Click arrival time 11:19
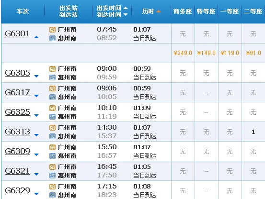The image size is (265, 199). click(107, 116)
